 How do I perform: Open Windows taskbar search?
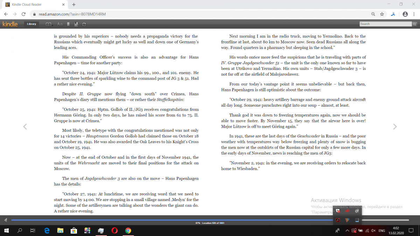[x=20, y=230]
